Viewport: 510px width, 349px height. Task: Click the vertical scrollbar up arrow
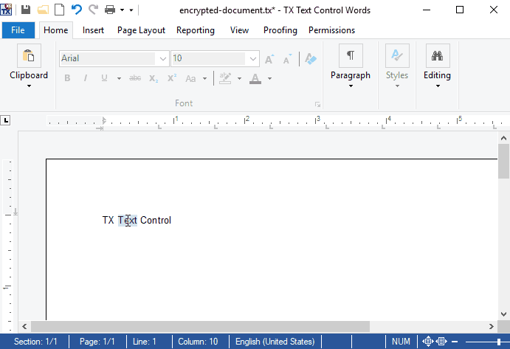pos(504,138)
